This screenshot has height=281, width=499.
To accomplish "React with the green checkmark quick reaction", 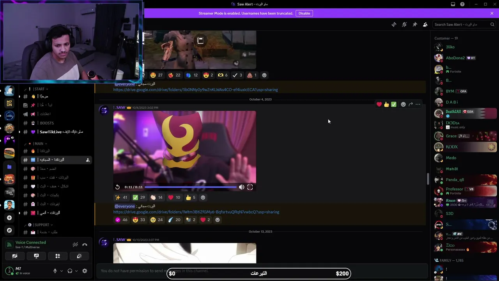I will [x=394, y=104].
